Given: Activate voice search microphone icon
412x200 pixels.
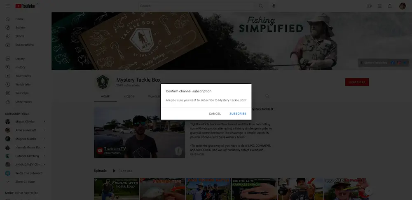Looking at the screenshot, I should click(274, 6).
